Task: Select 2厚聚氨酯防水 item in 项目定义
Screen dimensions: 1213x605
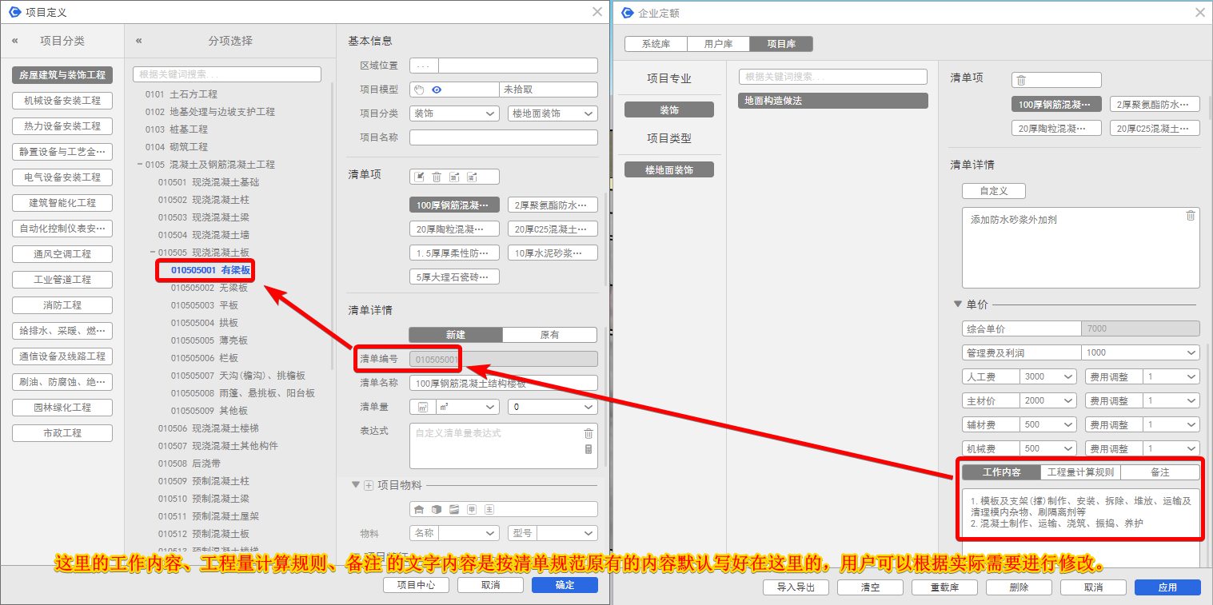Action: (553, 205)
